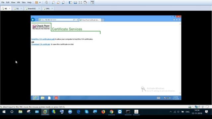Open Internet Explorer in VM taskbar
212x119 pixels.
(36, 98)
